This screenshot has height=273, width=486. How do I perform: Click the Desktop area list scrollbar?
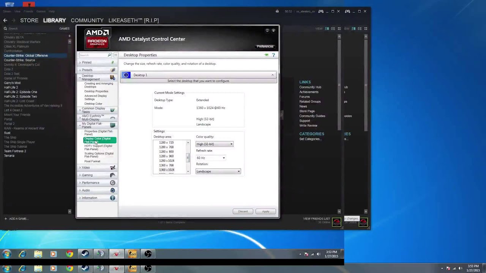point(188,157)
